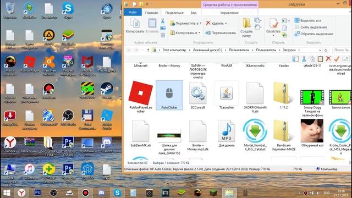
Task: Switch to the Поделиться ribbon tab
Action: point(174,13)
